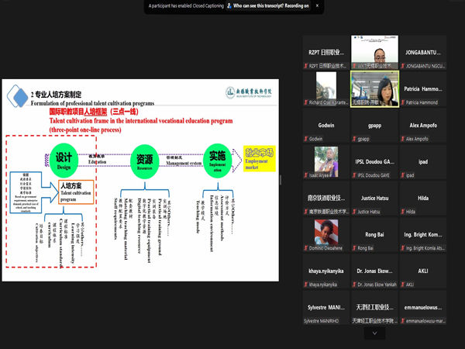Click the yellow Employment market box
This screenshot has height=349, width=465.
click(x=261, y=158)
